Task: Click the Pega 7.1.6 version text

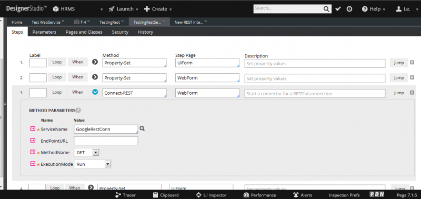Action: tap(407, 195)
